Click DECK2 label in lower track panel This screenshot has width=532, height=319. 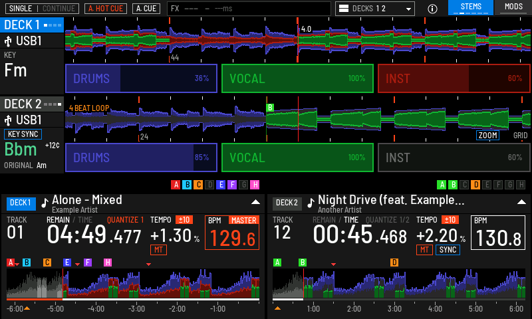(x=287, y=203)
